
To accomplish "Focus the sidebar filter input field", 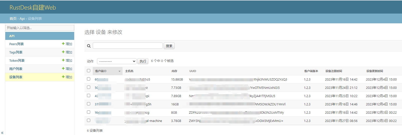I will (x=40, y=28).
